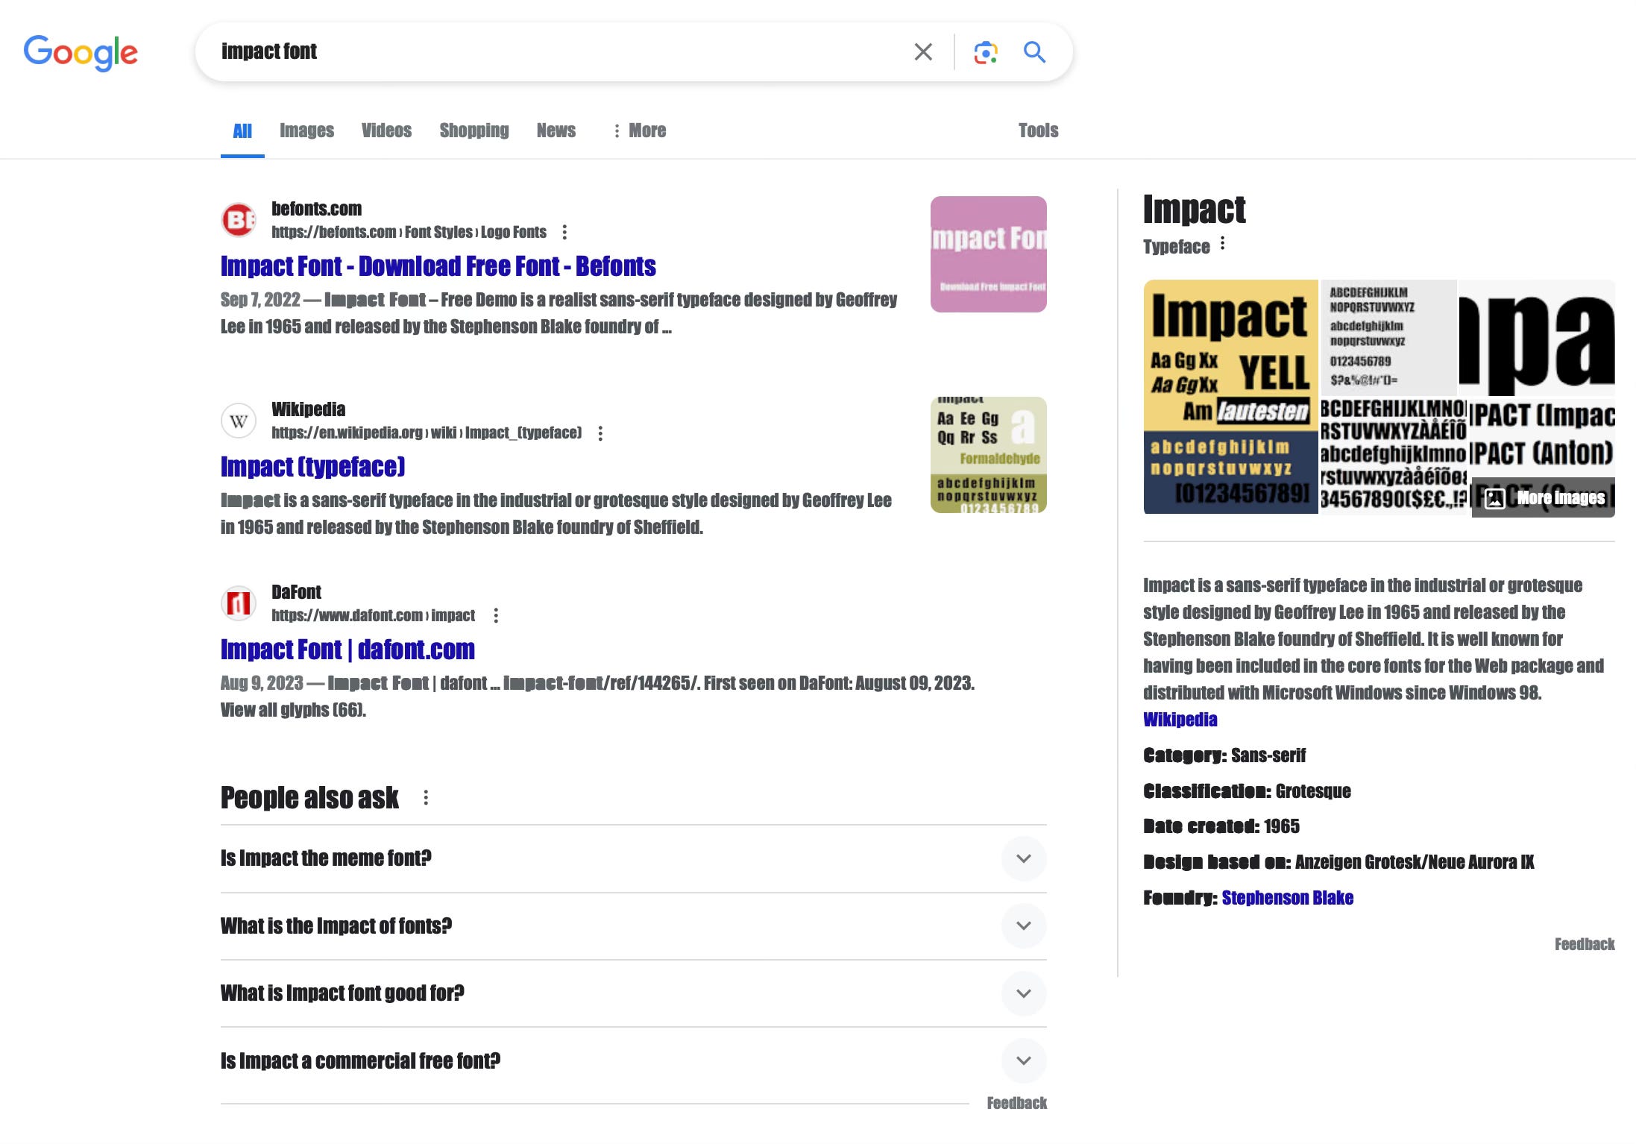Open the character set image with accented letters
The height and width of the screenshot is (1144, 1636).
click(x=1394, y=456)
